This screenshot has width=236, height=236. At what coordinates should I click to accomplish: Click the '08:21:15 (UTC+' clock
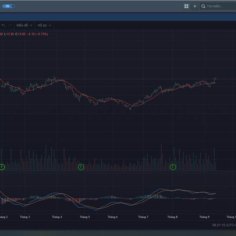tap(224, 225)
